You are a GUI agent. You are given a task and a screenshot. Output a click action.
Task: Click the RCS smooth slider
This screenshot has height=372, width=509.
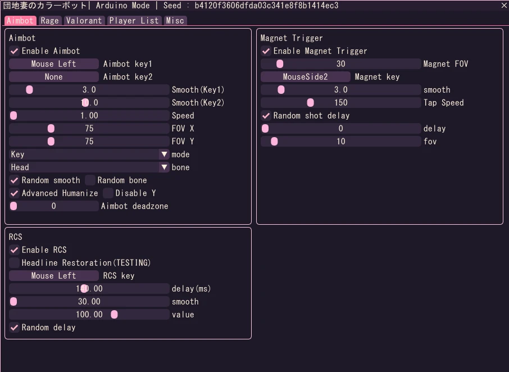tap(89, 302)
